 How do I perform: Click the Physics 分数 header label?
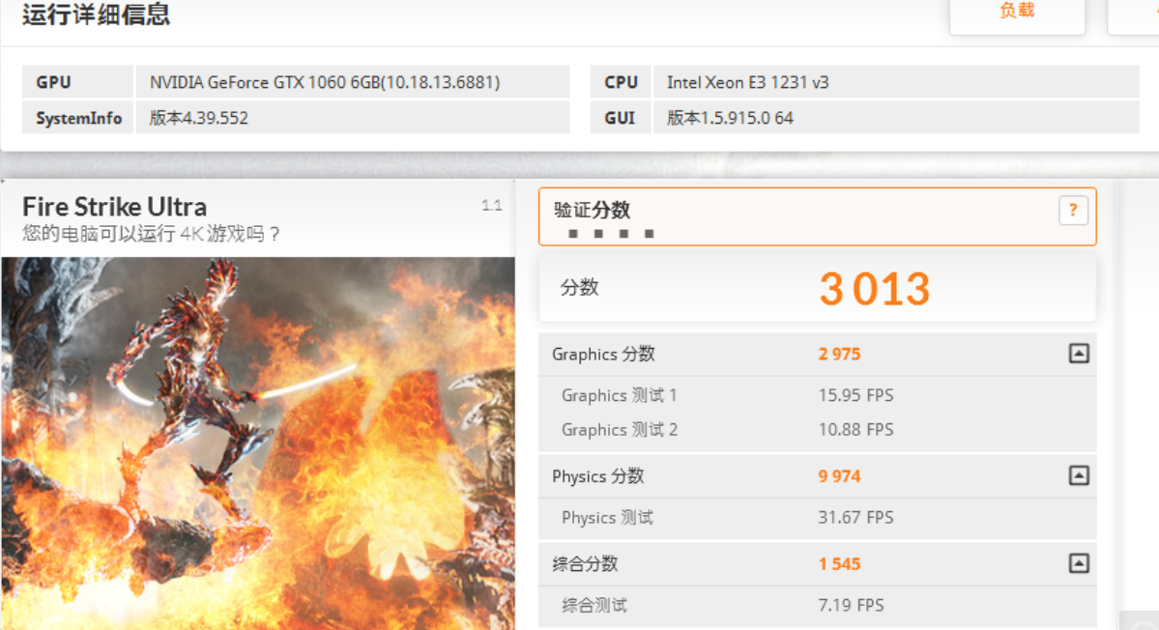(x=598, y=476)
